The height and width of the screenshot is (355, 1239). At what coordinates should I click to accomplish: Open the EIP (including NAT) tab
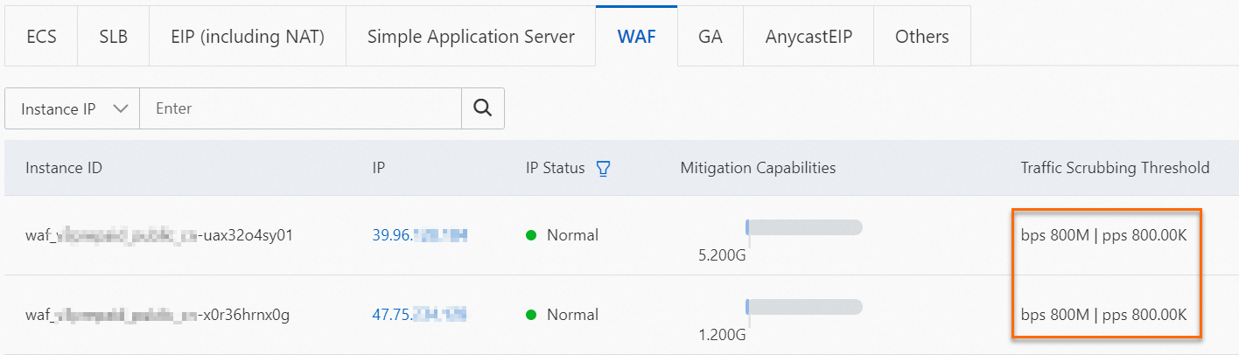[248, 37]
